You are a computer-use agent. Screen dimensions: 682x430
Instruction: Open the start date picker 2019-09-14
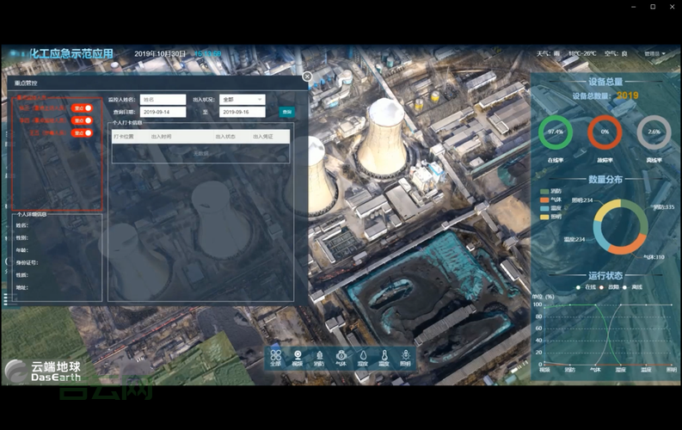tap(163, 112)
